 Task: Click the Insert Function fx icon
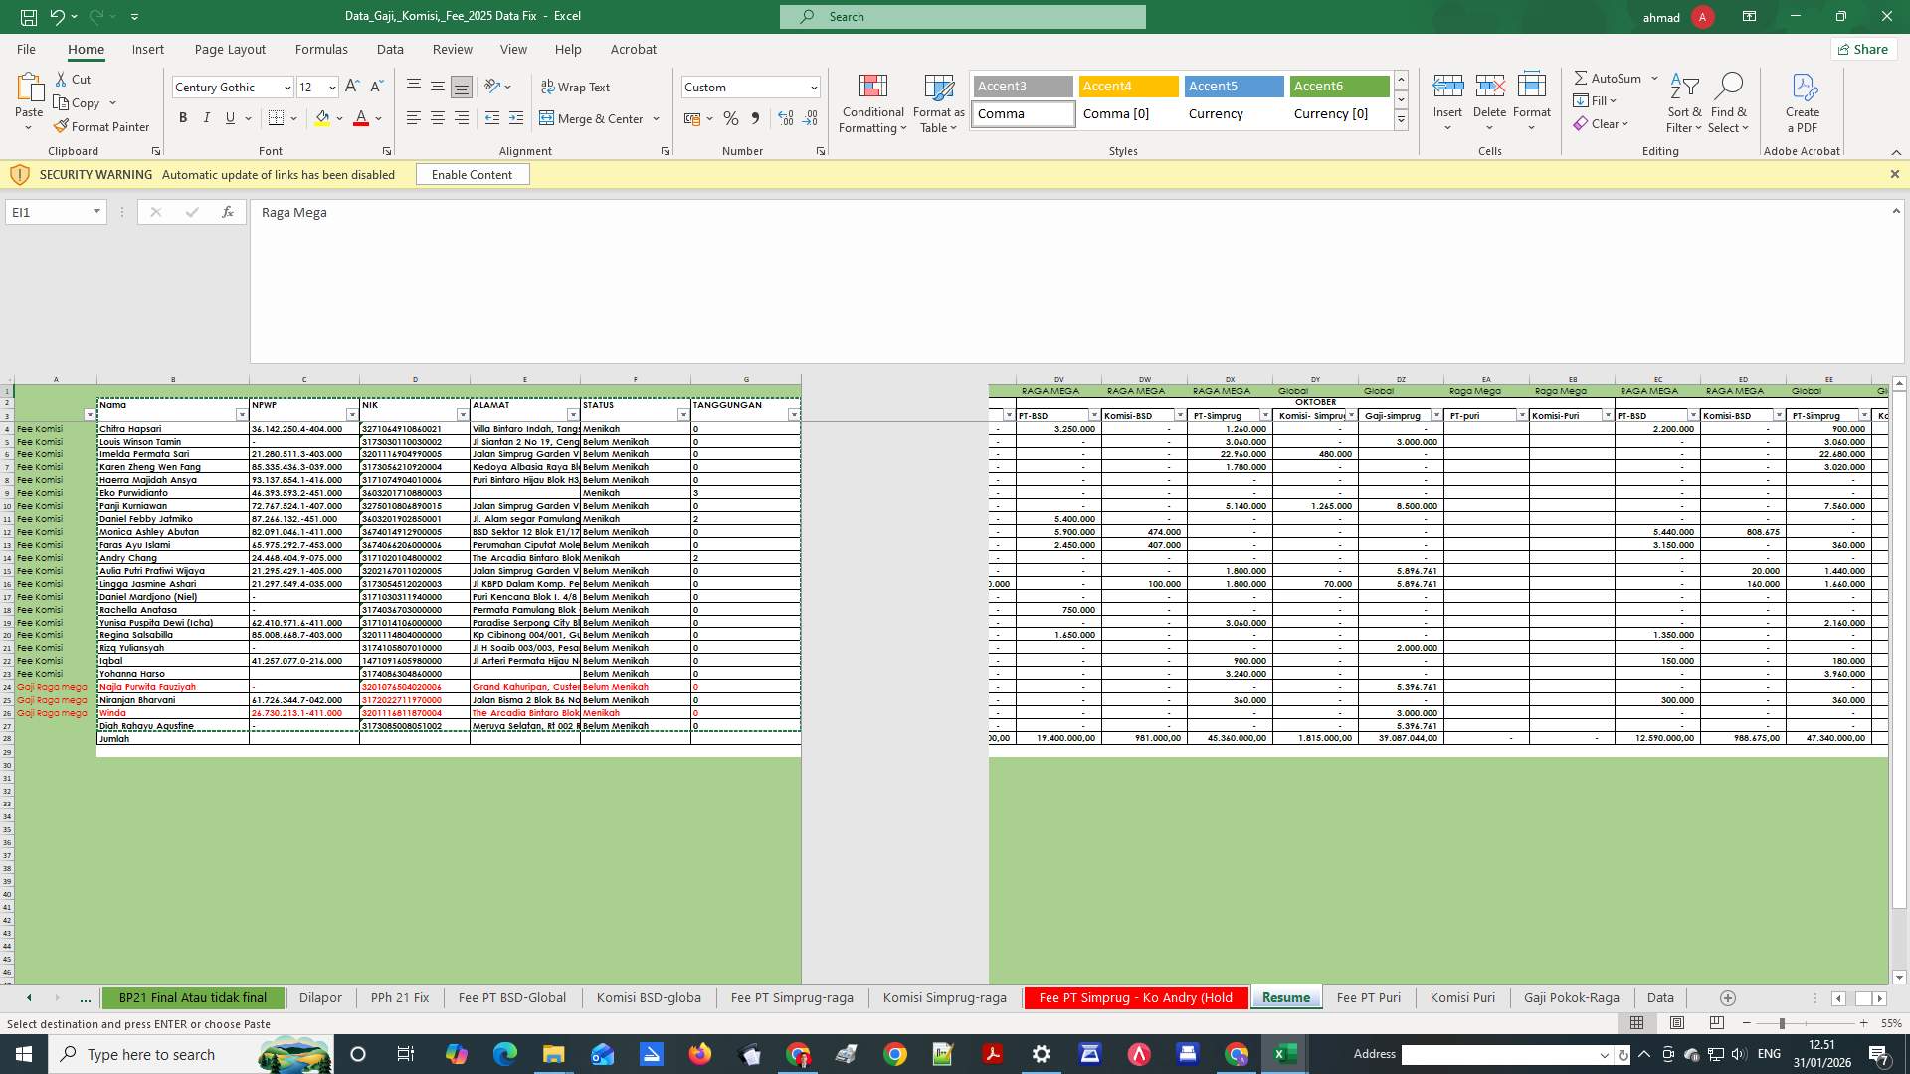click(228, 212)
